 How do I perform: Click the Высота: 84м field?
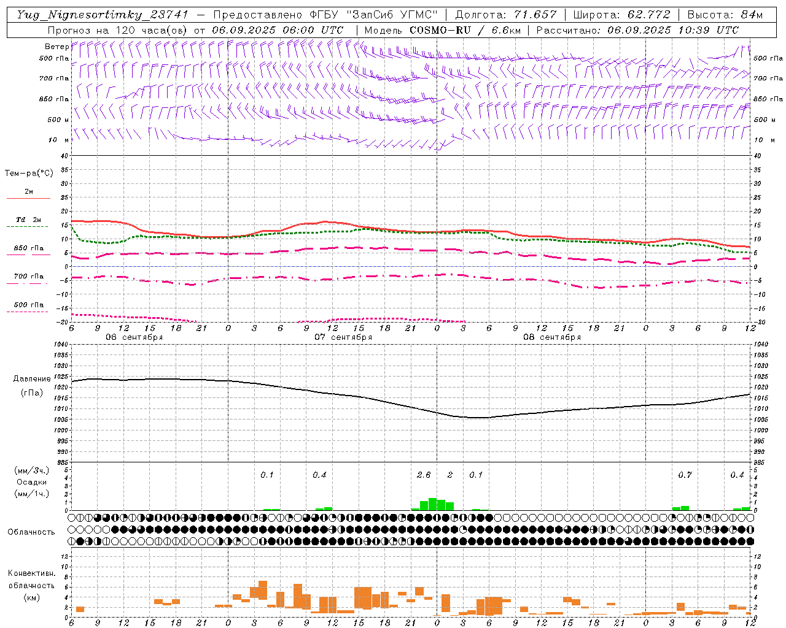click(725, 15)
